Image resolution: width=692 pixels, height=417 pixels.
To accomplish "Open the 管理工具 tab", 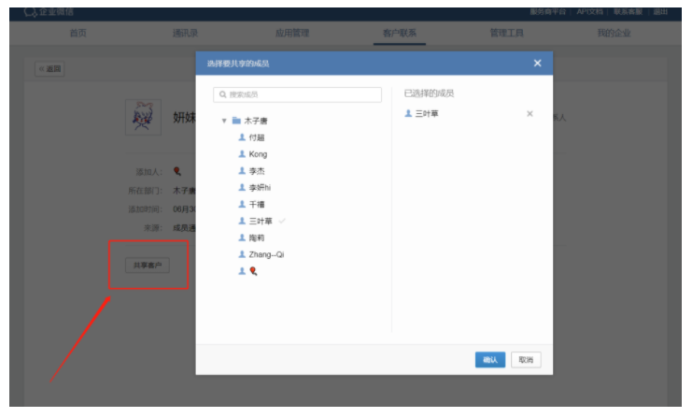I will click(x=507, y=33).
